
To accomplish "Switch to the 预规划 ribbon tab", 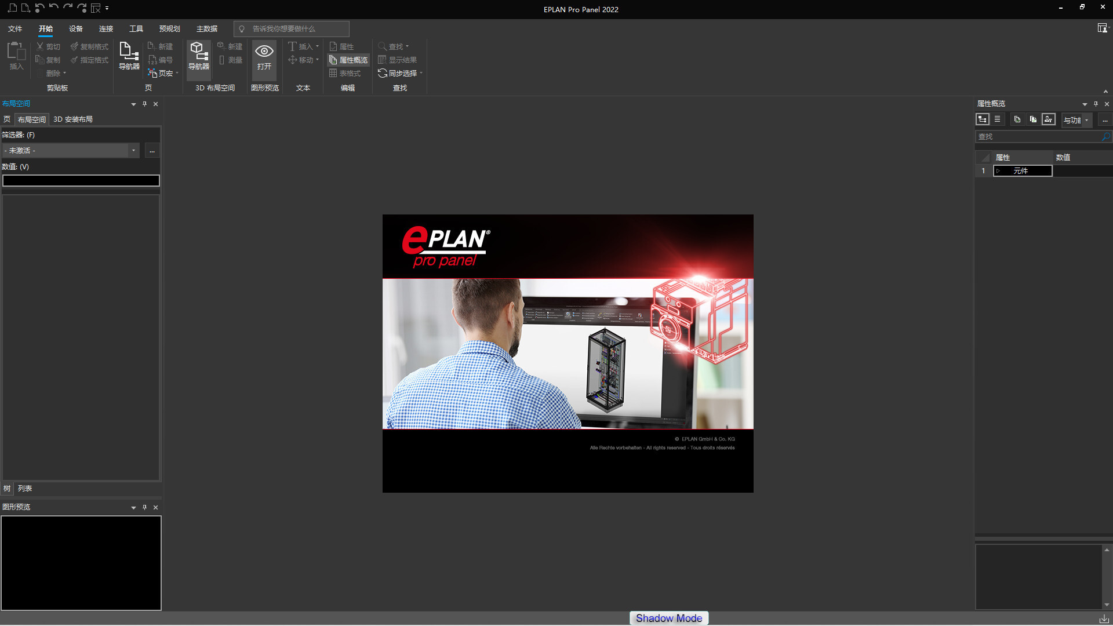I will (169, 28).
